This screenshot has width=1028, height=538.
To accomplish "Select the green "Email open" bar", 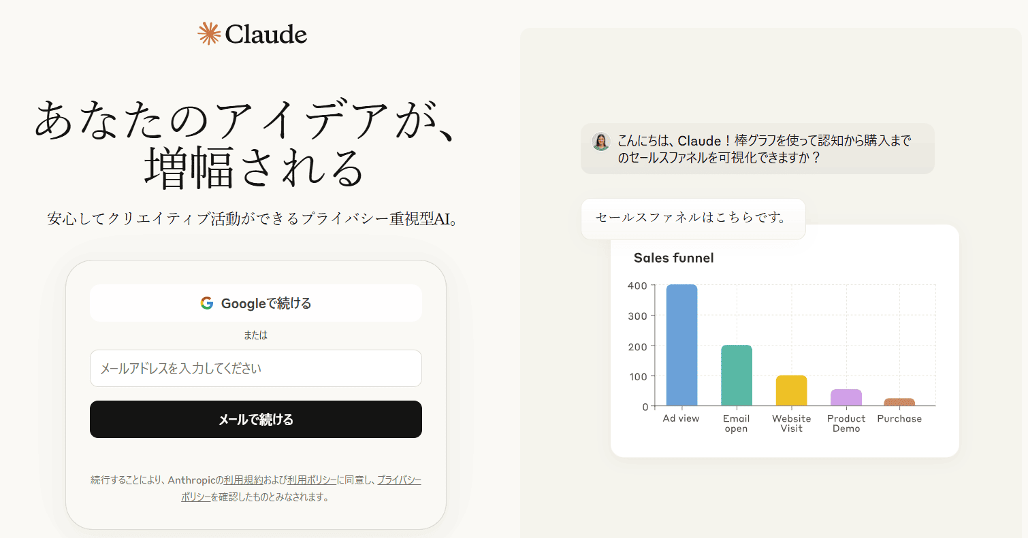I will pos(737,374).
